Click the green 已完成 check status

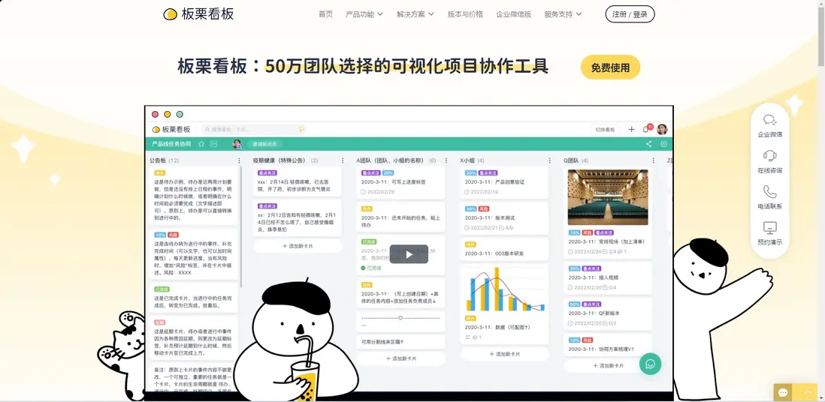[x=371, y=268]
